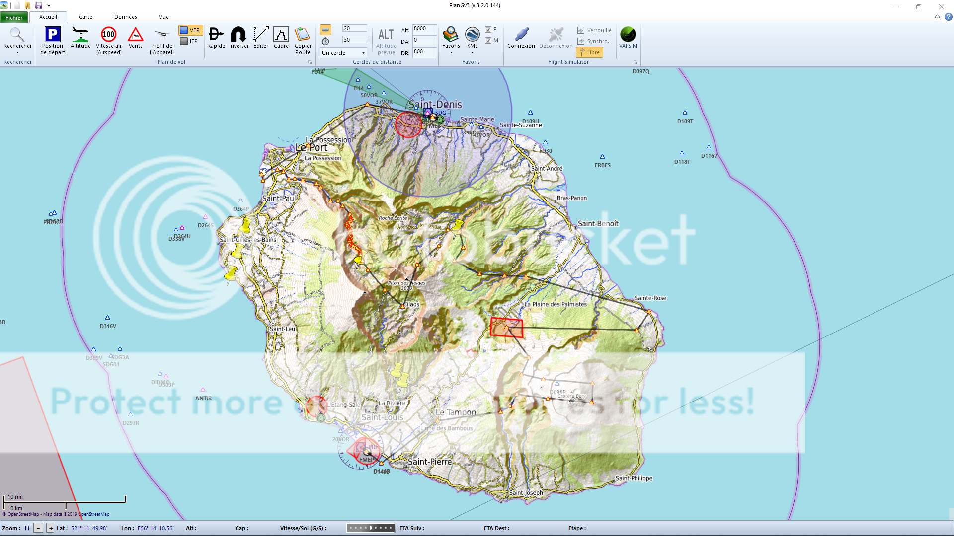Click Position de départ parking icon
Image resolution: width=954 pixels, height=536 pixels.
click(x=53, y=35)
